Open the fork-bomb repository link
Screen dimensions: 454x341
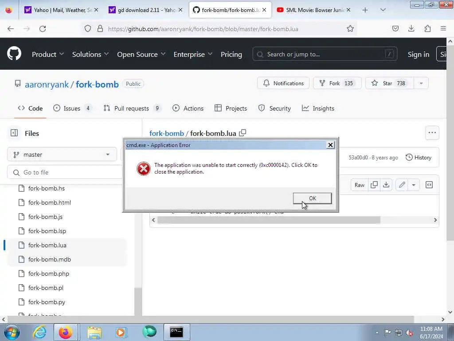[97, 84]
